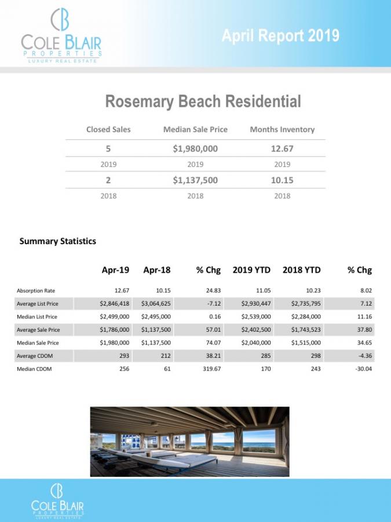
Task: Select Average CDOM Apr-18 value 212
Action: pyautogui.click(x=166, y=356)
